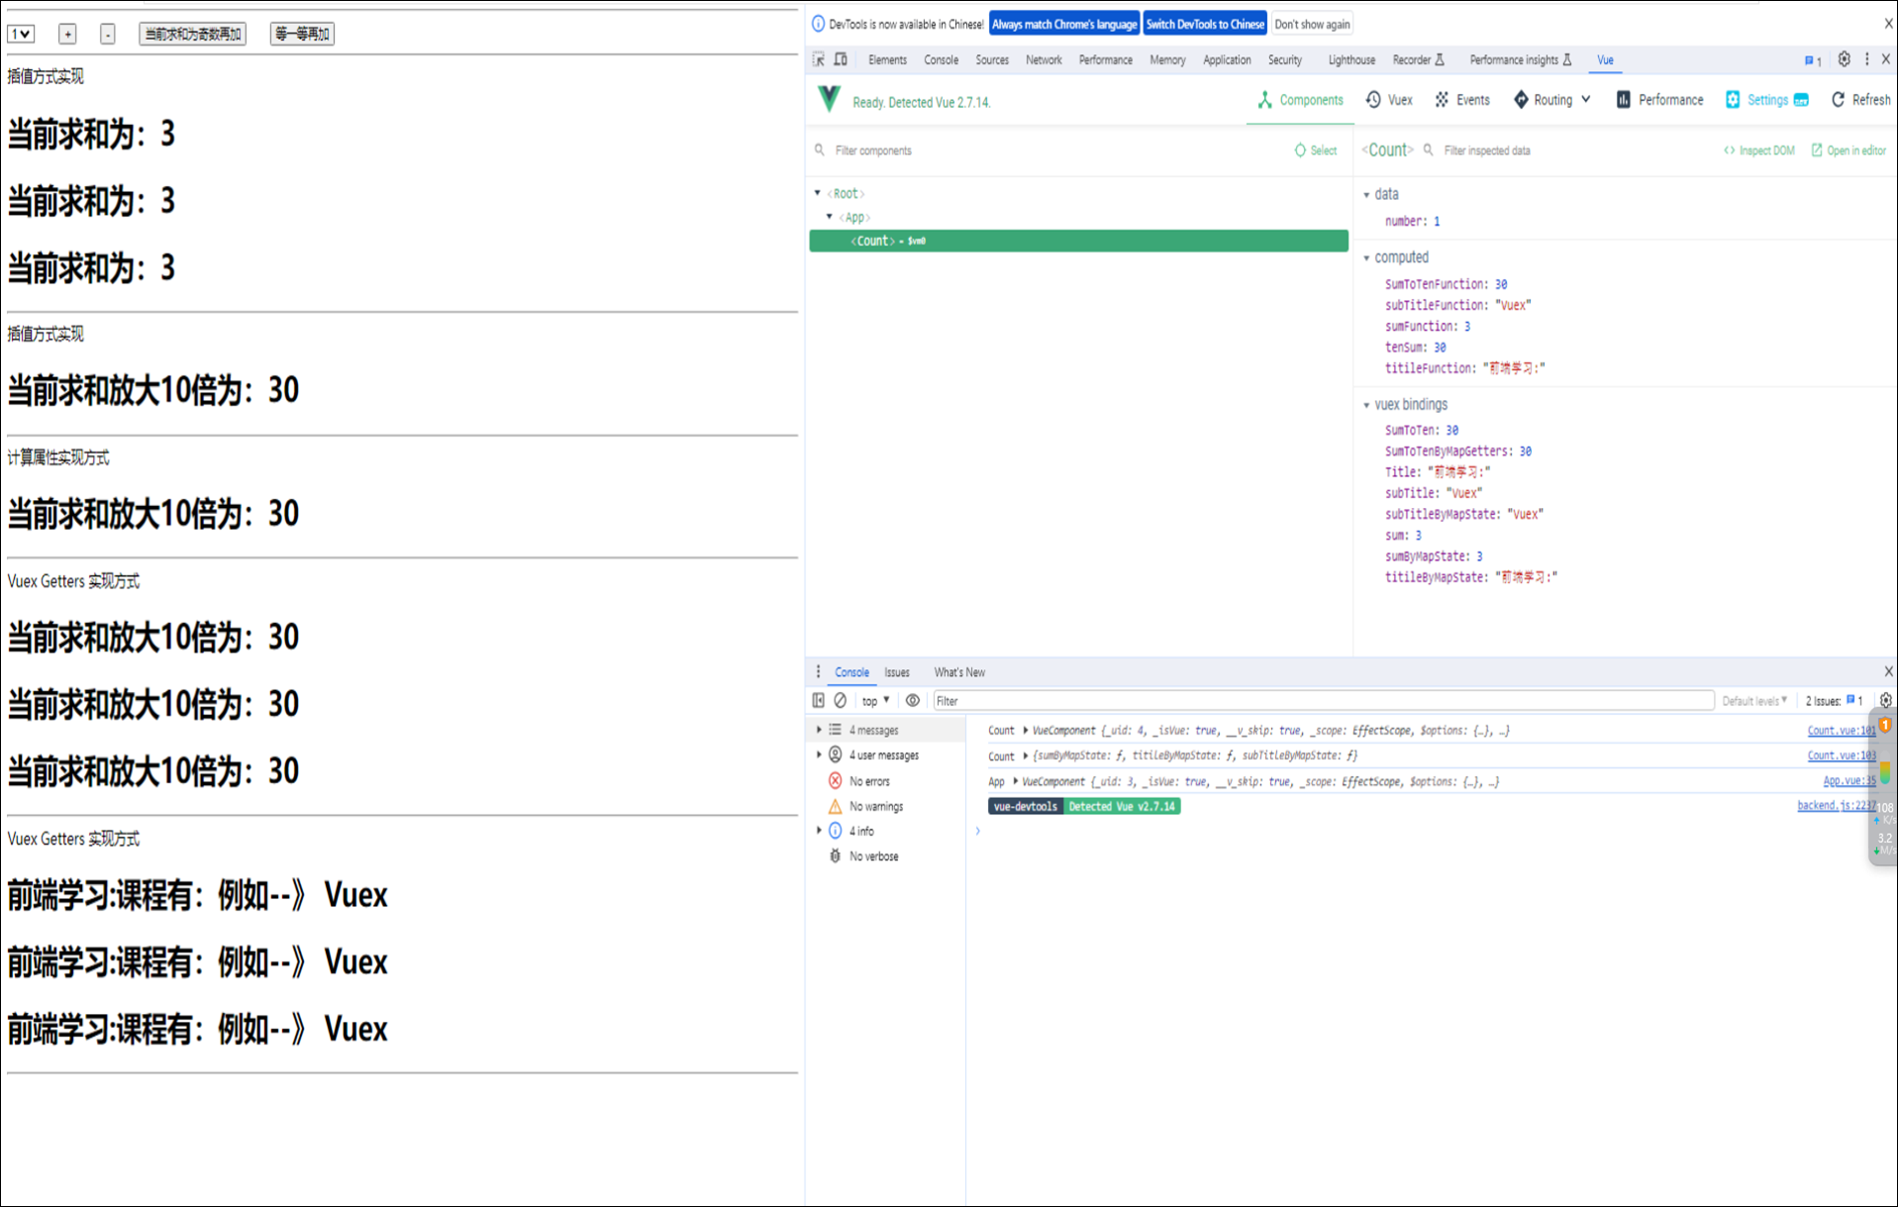Click the live expression eye icon
The width and height of the screenshot is (1898, 1207).
[x=913, y=700]
